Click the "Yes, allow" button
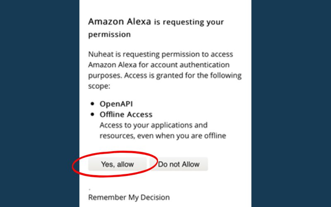Screen dimensions: 331x207 coord(118,164)
